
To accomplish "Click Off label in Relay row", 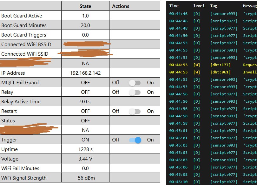I will coord(115,92).
